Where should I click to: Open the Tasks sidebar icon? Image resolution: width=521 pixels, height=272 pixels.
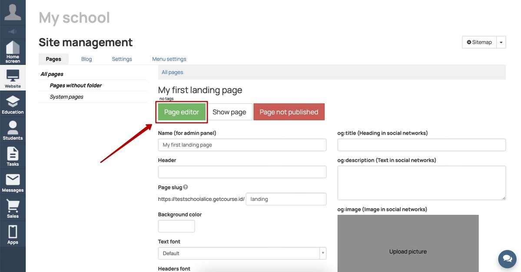13,156
